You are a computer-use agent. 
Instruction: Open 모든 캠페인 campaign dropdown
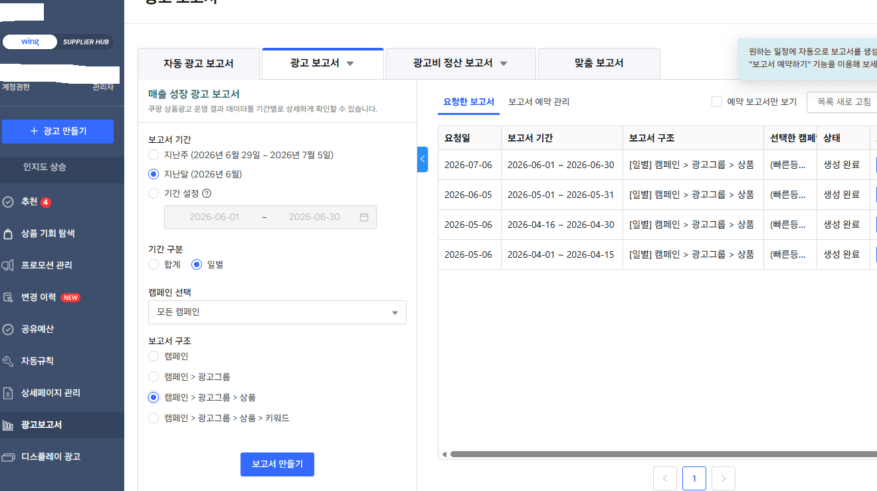click(x=277, y=312)
